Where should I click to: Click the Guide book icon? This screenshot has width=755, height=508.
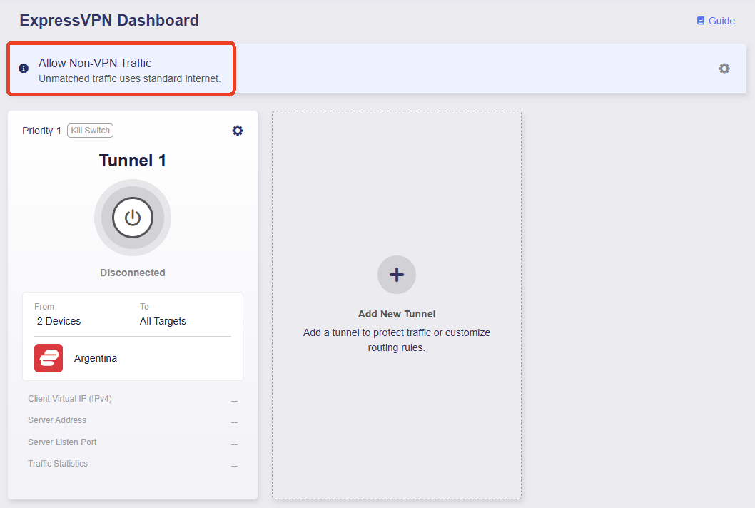[701, 21]
